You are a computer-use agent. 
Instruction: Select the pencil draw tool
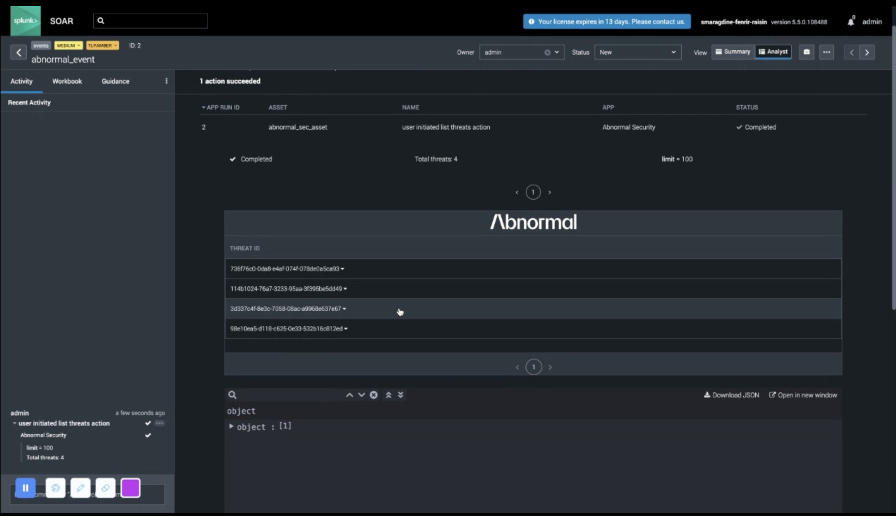(80, 488)
